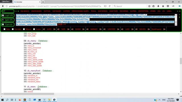Click right arrow after \xHEX
Viewport: 182px width, 102px height.
coord(133,29)
